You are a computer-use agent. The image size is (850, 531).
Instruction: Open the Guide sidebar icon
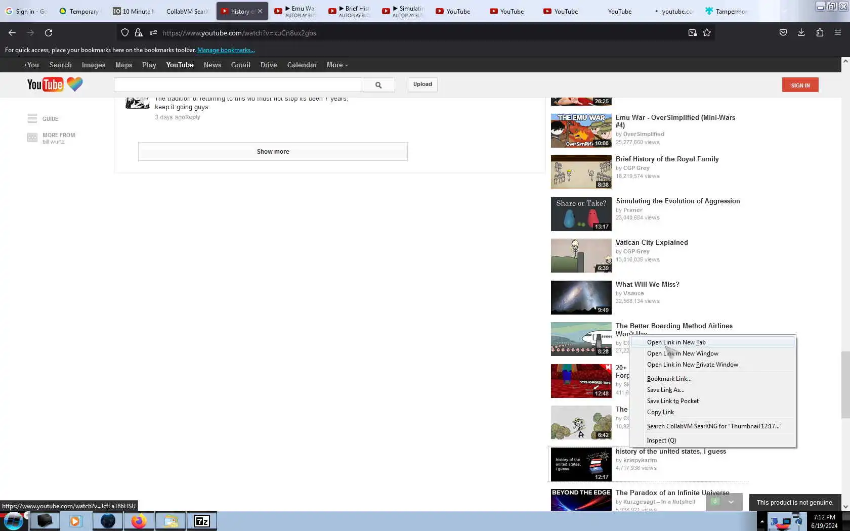[32, 119]
